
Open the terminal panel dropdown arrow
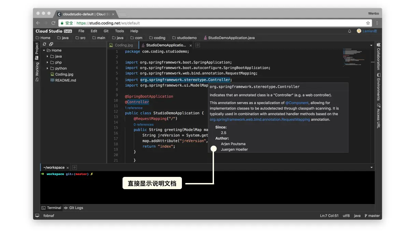[x=371, y=167]
